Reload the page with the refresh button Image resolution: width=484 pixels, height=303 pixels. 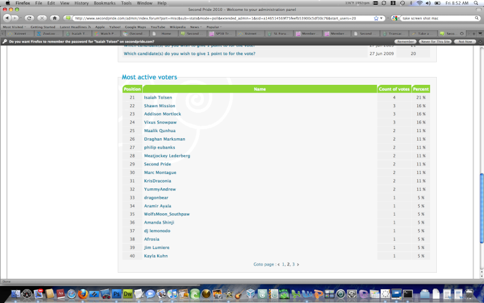[29, 18]
